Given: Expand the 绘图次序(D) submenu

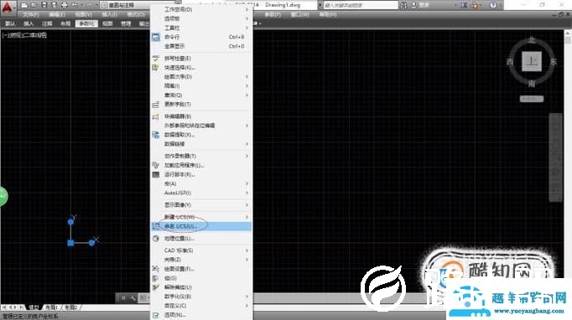Looking at the screenshot, I should (201, 76).
